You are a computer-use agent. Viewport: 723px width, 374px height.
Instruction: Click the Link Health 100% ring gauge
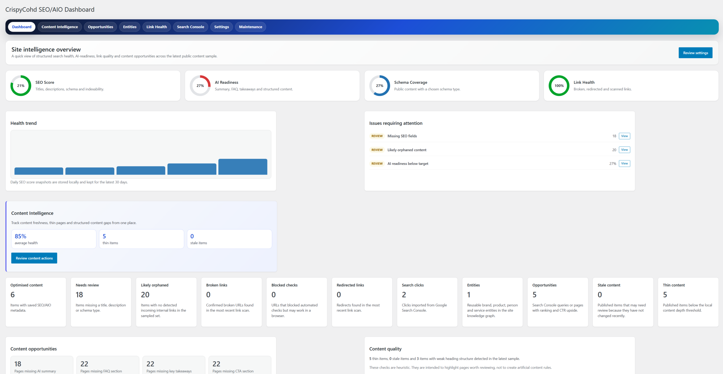[x=559, y=86]
